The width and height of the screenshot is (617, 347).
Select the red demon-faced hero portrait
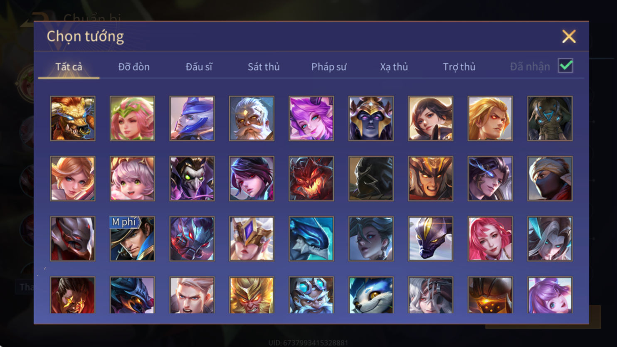[x=311, y=179]
